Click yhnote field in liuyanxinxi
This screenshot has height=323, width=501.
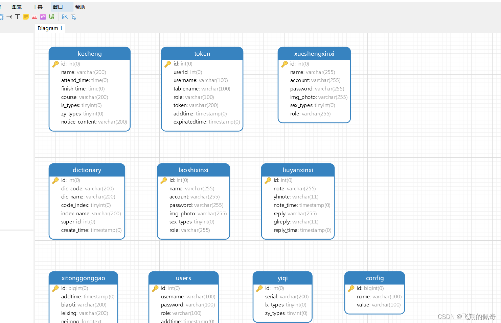(x=296, y=197)
